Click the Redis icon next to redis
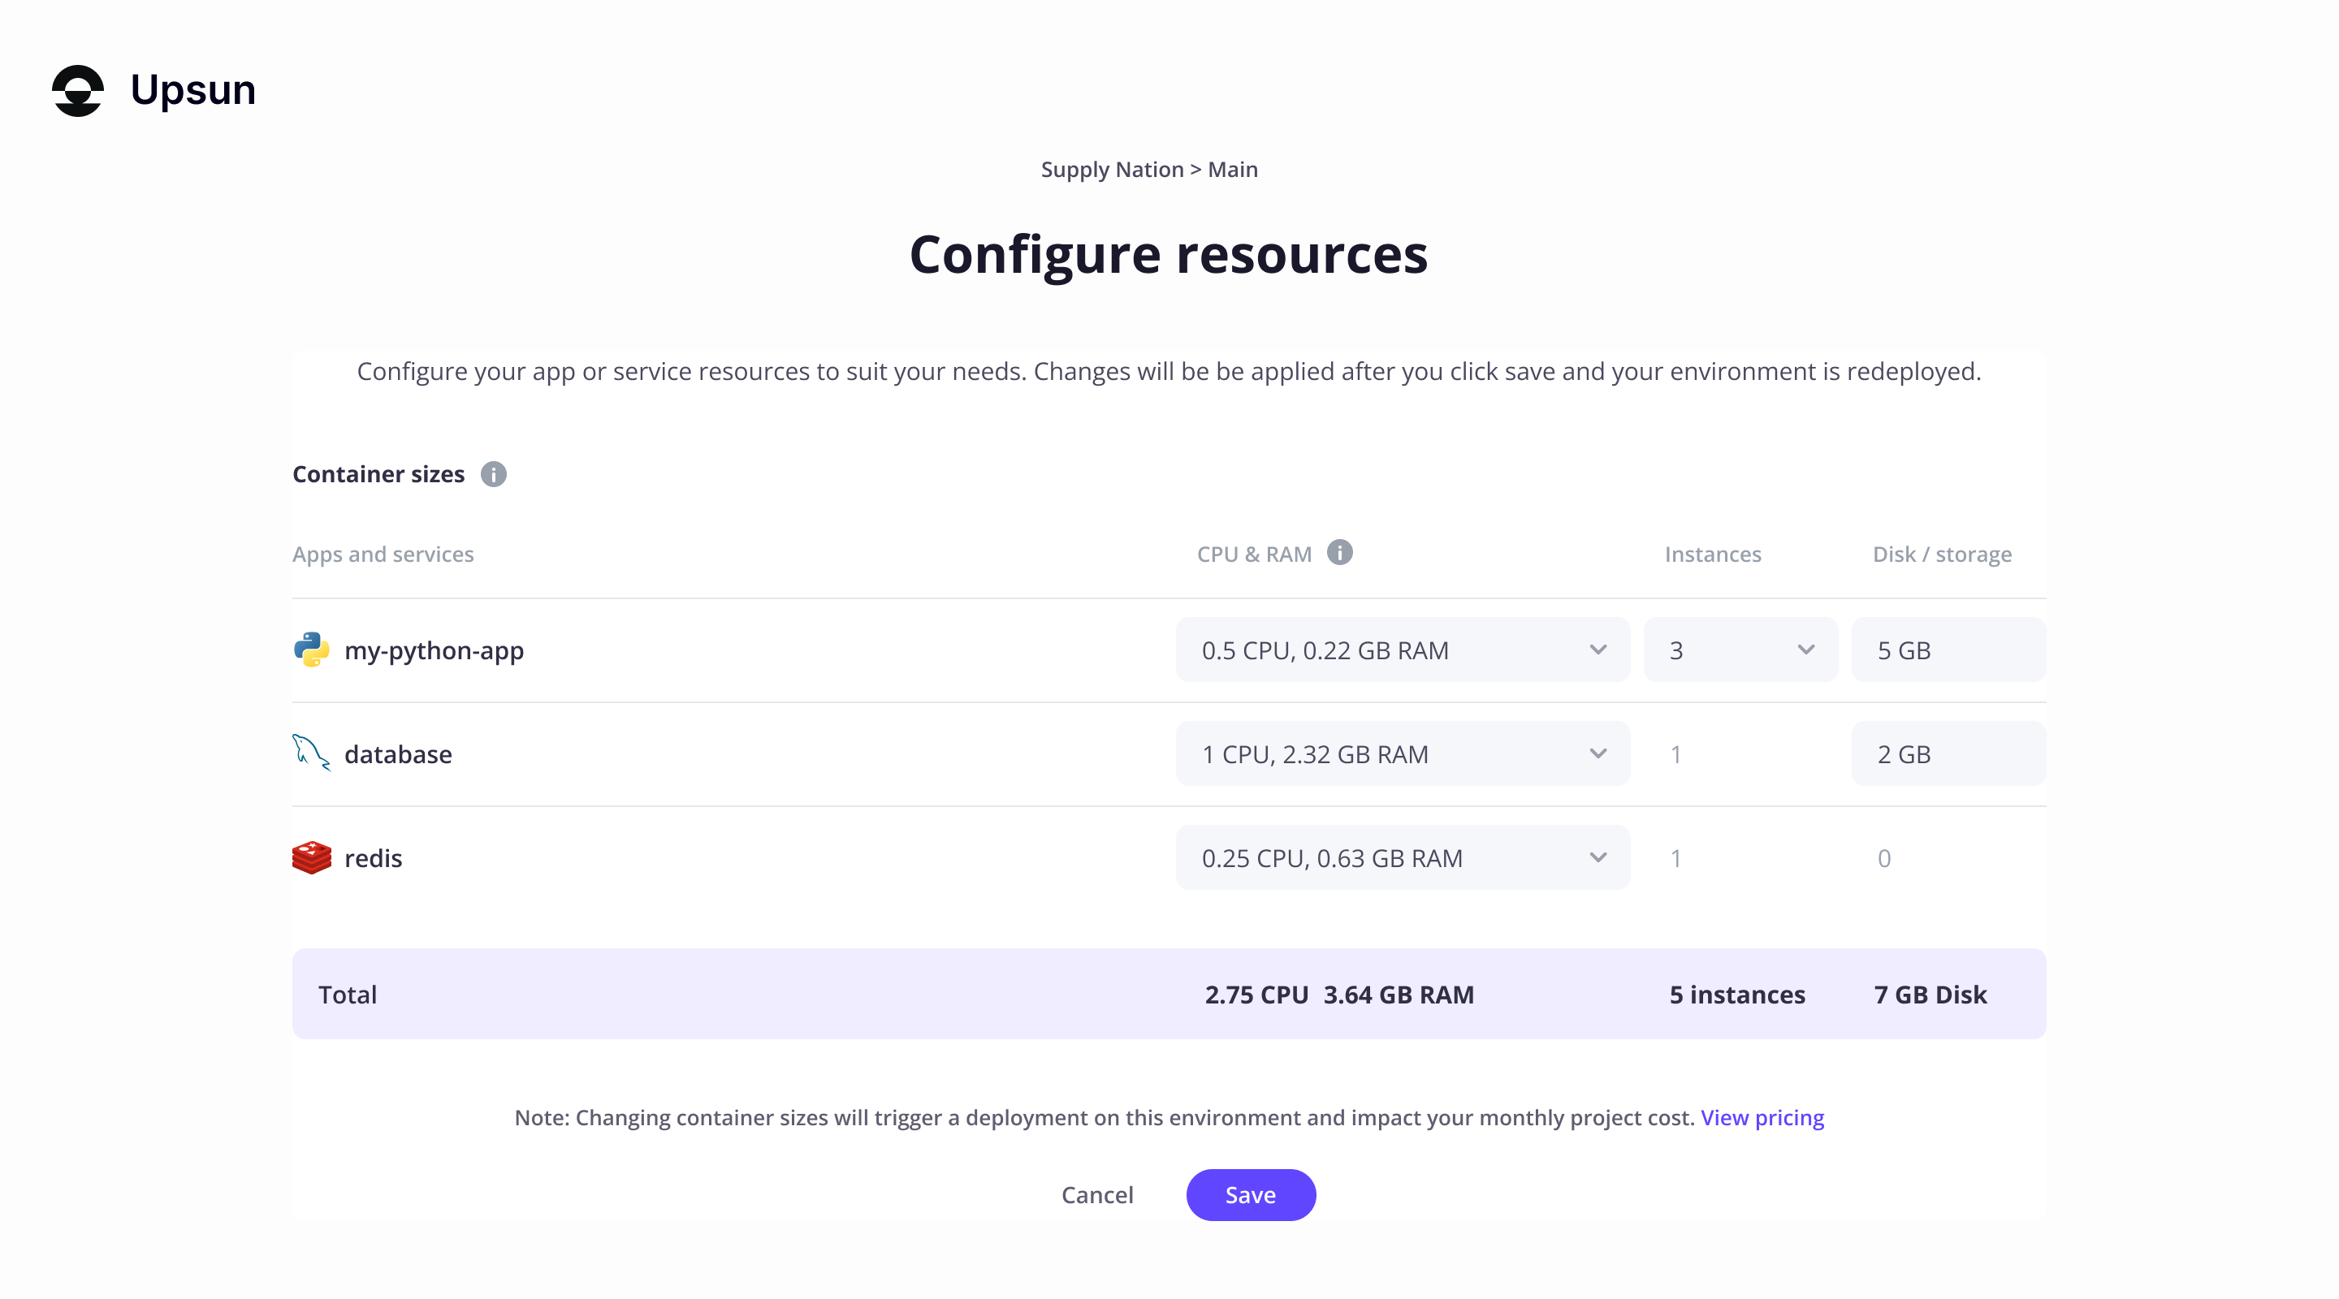2339x1299 pixels. click(311, 857)
